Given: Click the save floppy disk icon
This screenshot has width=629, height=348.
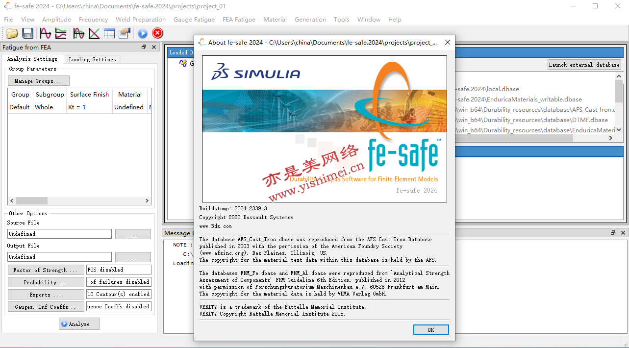Looking at the screenshot, I should (28, 33).
